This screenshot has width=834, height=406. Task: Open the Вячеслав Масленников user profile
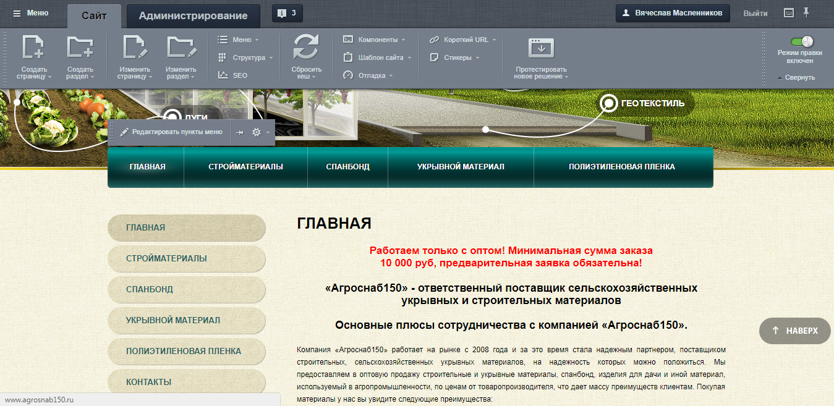[673, 13]
